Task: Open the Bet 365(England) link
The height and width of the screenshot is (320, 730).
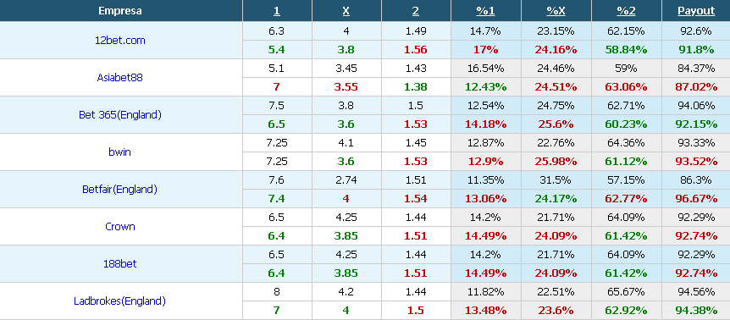Action: tap(119, 114)
